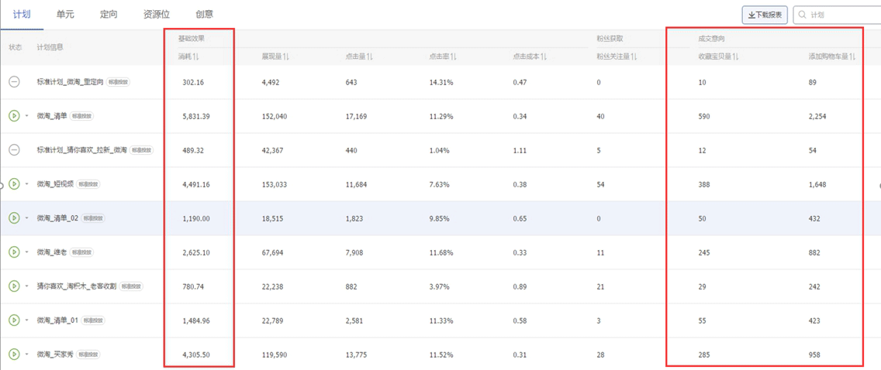881x370 pixels.
Task: Click the green play icon for 微淘_清单
Action: 14,116
